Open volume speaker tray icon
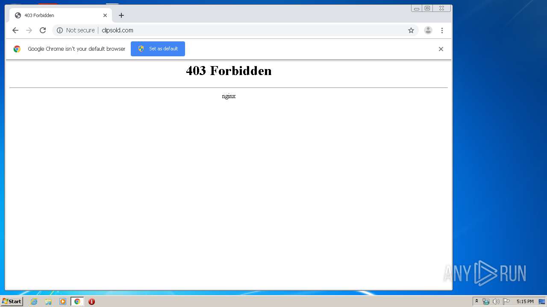 (496, 301)
